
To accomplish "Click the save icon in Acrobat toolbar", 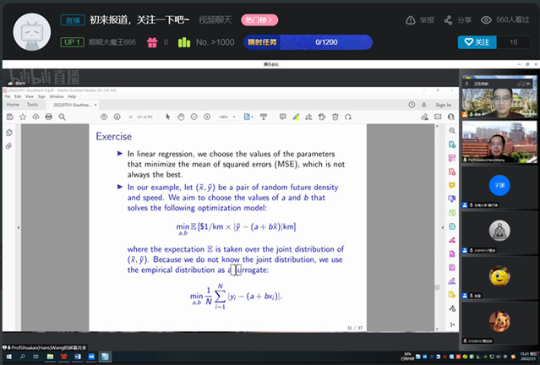I will click(11, 117).
